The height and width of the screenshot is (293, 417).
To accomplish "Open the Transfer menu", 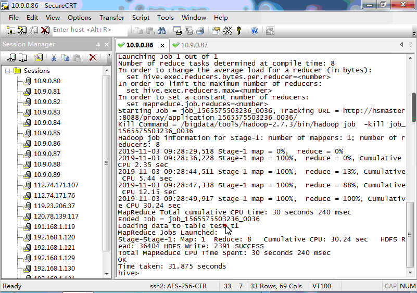I will [x=112, y=17].
